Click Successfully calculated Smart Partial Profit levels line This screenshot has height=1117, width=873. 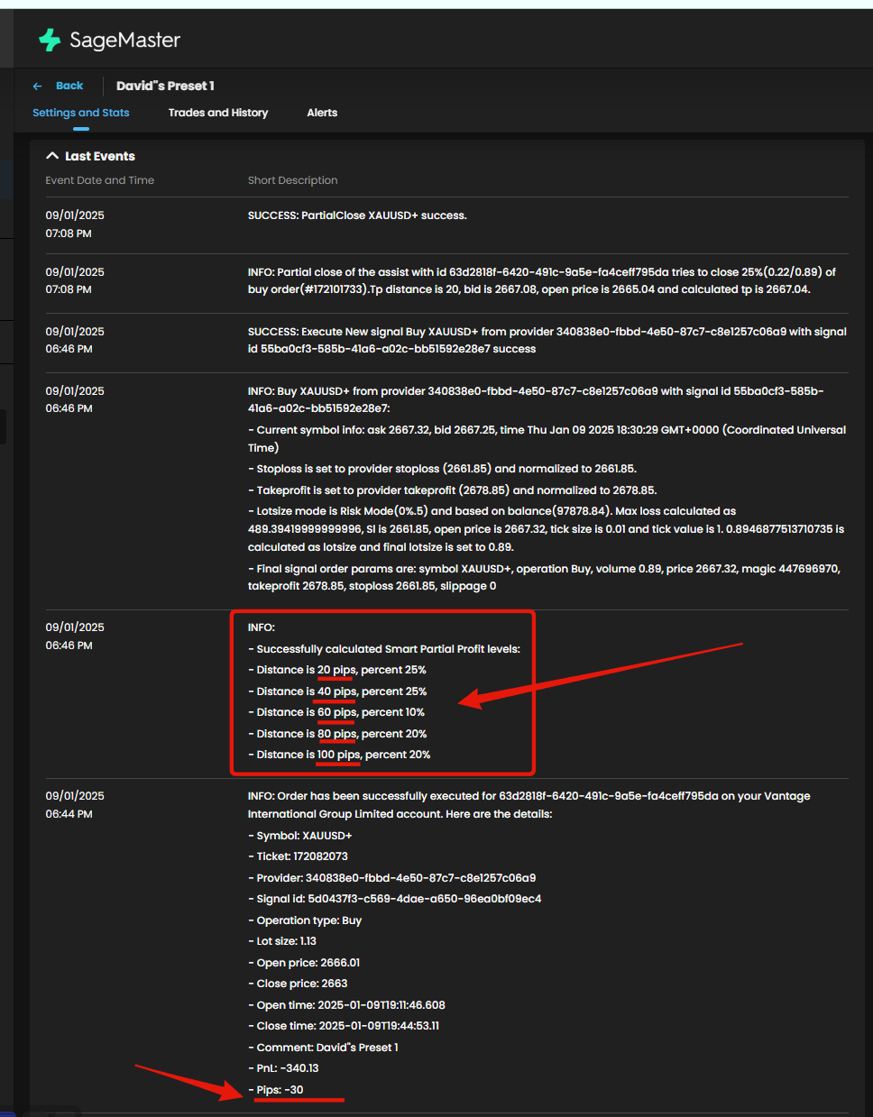point(384,649)
